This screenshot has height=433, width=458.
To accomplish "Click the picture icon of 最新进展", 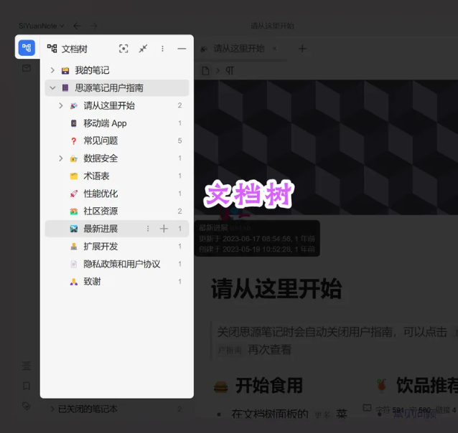I will click(x=74, y=229).
